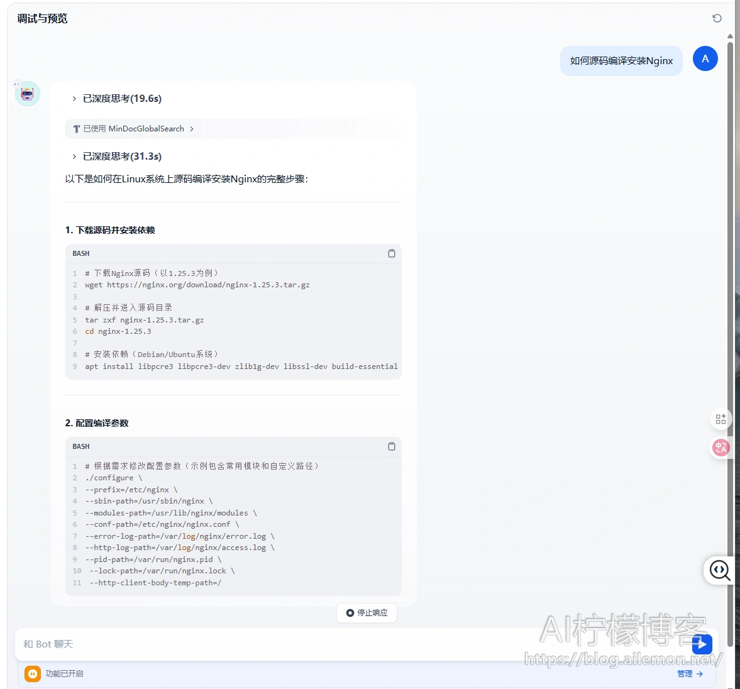Click the reset conversation icon beside 调试与预览
This screenshot has width=740, height=689.
(717, 18)
